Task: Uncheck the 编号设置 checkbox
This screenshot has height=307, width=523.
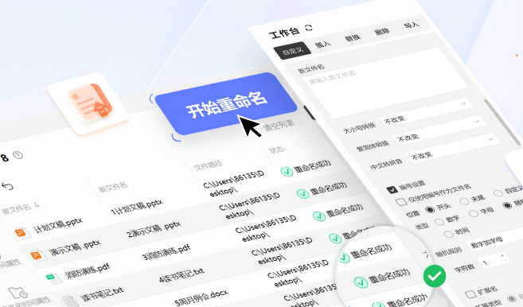Action: click(392, 190)
